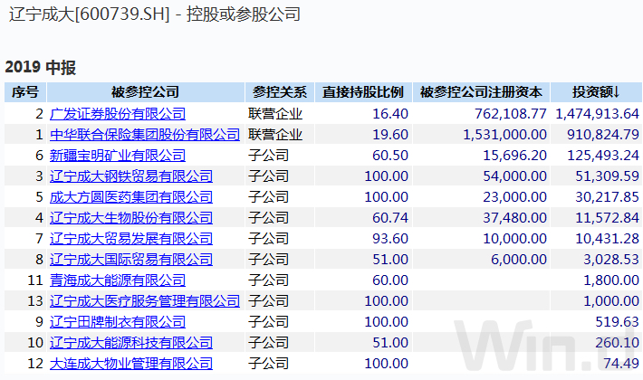Open 青海成大能源有限公司 link

tap(118, 280)
